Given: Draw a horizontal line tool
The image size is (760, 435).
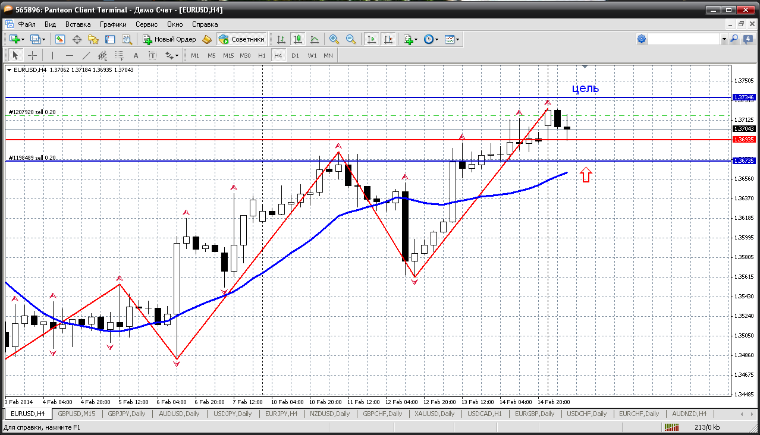Looking at the screenshot, I should pos(70,55).
